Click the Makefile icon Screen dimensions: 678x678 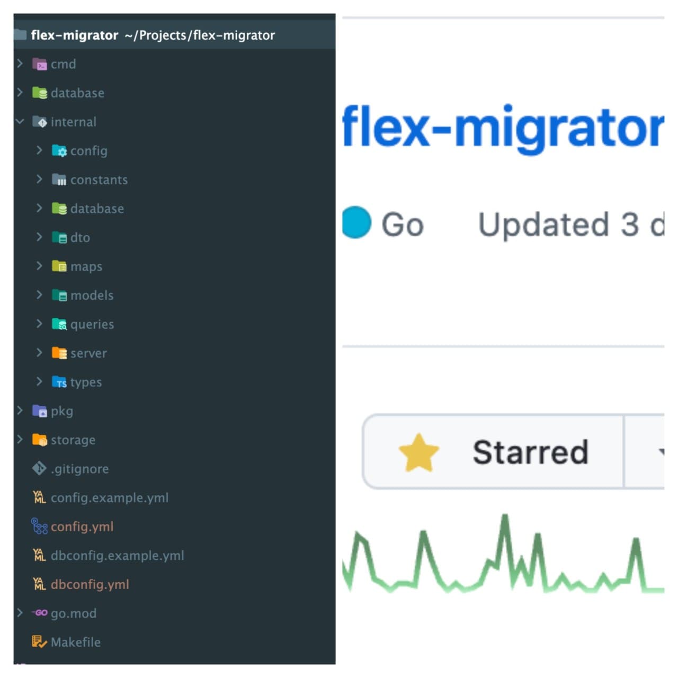coord(39,642)
